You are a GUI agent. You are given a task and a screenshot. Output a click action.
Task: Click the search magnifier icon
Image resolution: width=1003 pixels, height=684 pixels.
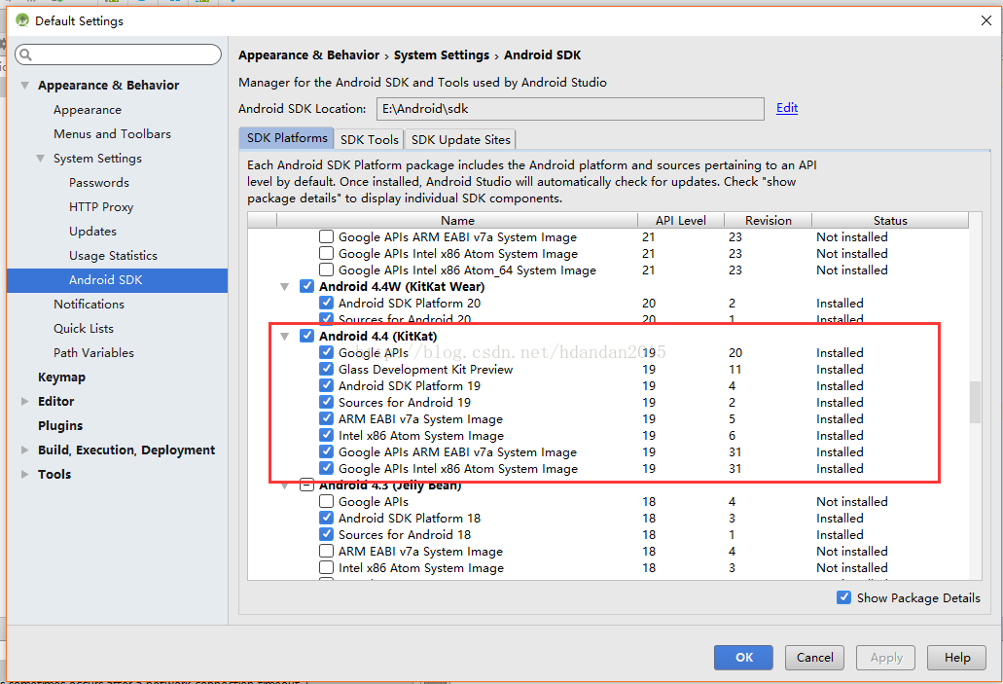tap(25, 54)
